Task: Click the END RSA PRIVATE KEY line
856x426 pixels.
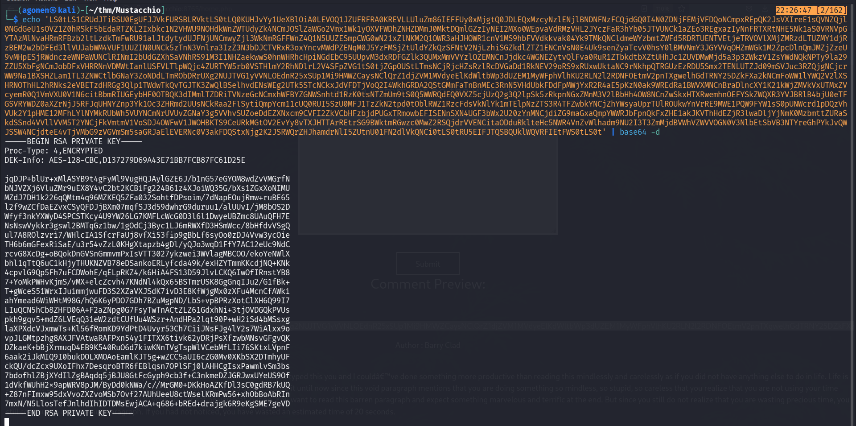Action: pos(69,413)
